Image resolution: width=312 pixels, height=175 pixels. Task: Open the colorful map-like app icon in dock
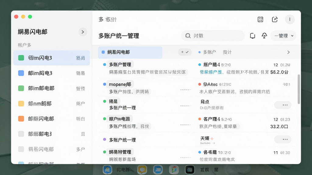(x=174, y=170)
